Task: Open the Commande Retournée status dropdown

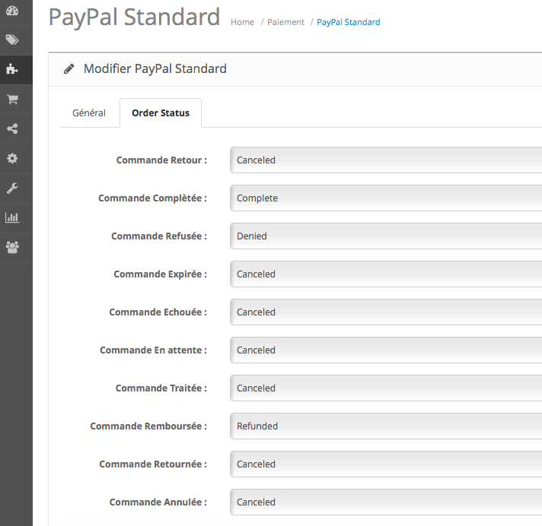Action: tap(386, 464)
